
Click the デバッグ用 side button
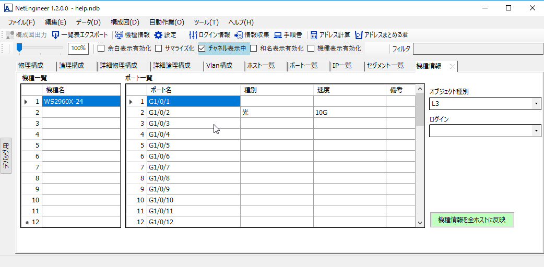6,156
